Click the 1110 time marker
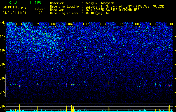176x112 pixels. pos(170,24)
